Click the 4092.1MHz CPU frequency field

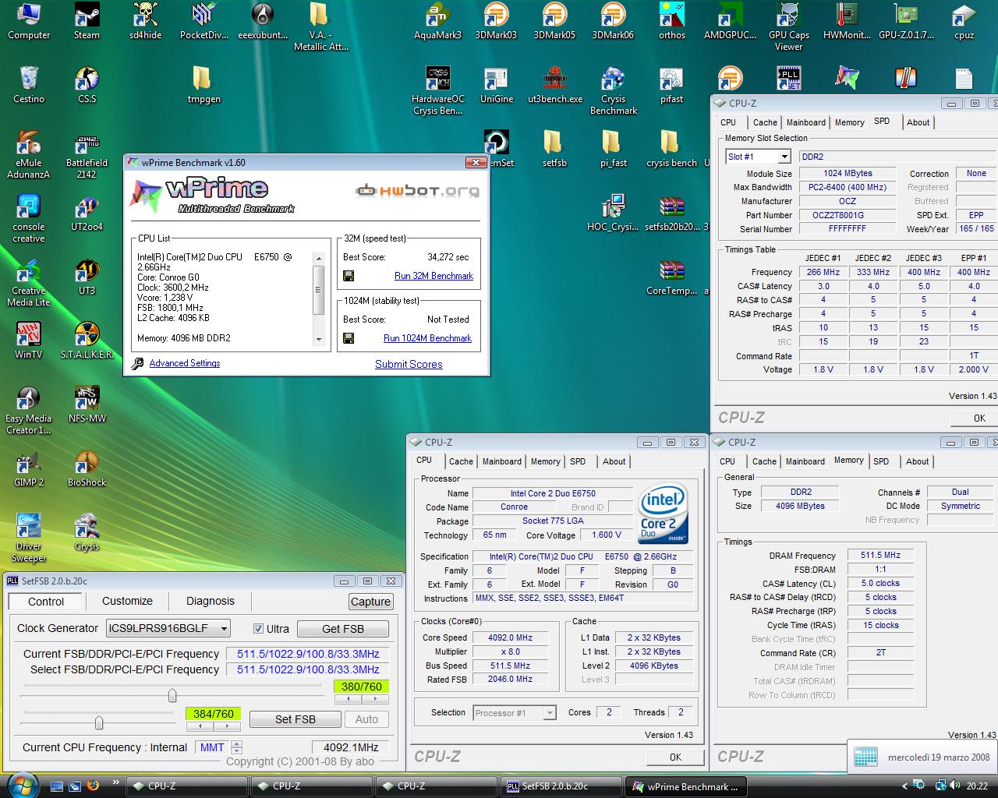[352, 747]
